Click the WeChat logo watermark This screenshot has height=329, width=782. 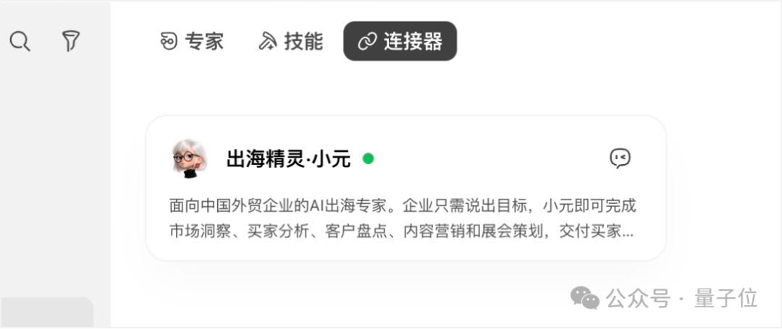584,297
